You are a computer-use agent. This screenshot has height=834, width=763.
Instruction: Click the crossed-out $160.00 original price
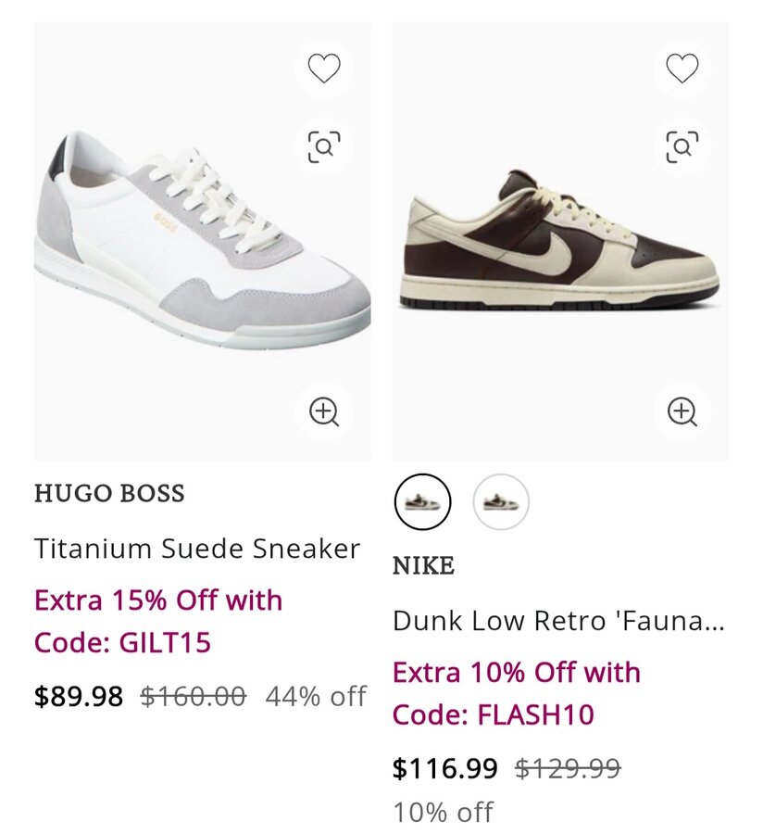194,697
